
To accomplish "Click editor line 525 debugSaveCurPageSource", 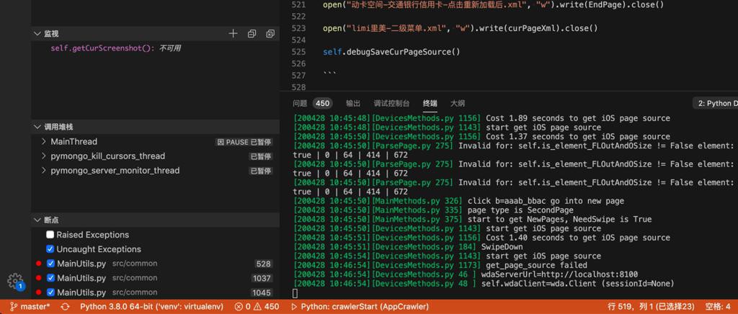I will coord(391,52).
